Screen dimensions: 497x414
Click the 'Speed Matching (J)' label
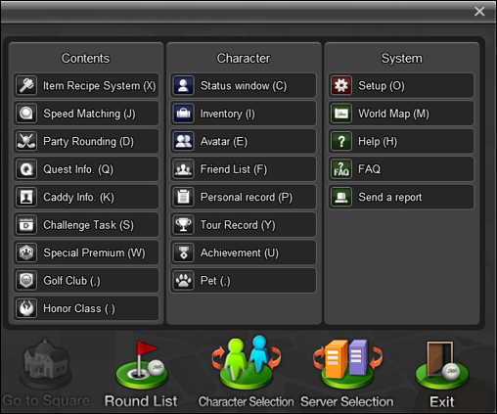[89, 114]
